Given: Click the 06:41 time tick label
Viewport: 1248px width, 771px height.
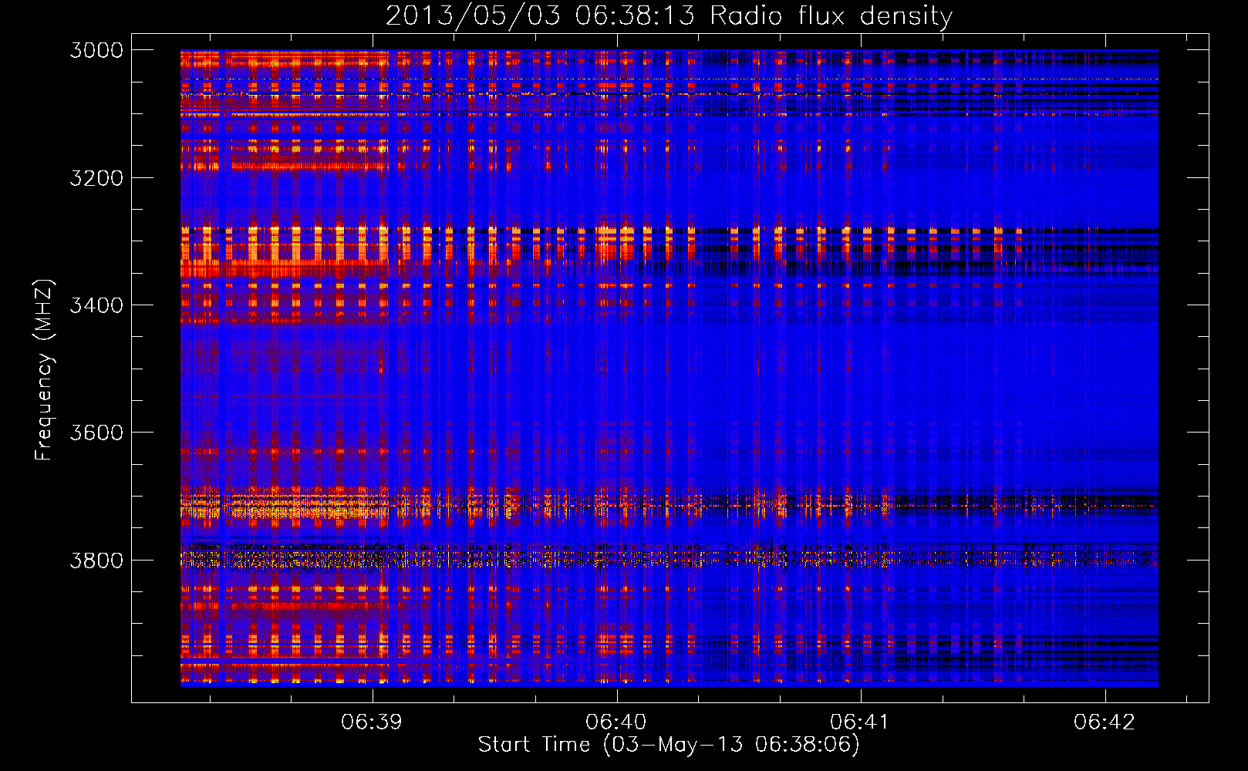Looking at the screenshot, I should tap(860, 722).
